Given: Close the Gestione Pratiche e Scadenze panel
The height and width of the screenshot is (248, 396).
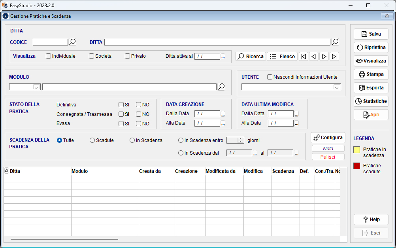Looking at the screenshot, I should click(x=387, y=16).
